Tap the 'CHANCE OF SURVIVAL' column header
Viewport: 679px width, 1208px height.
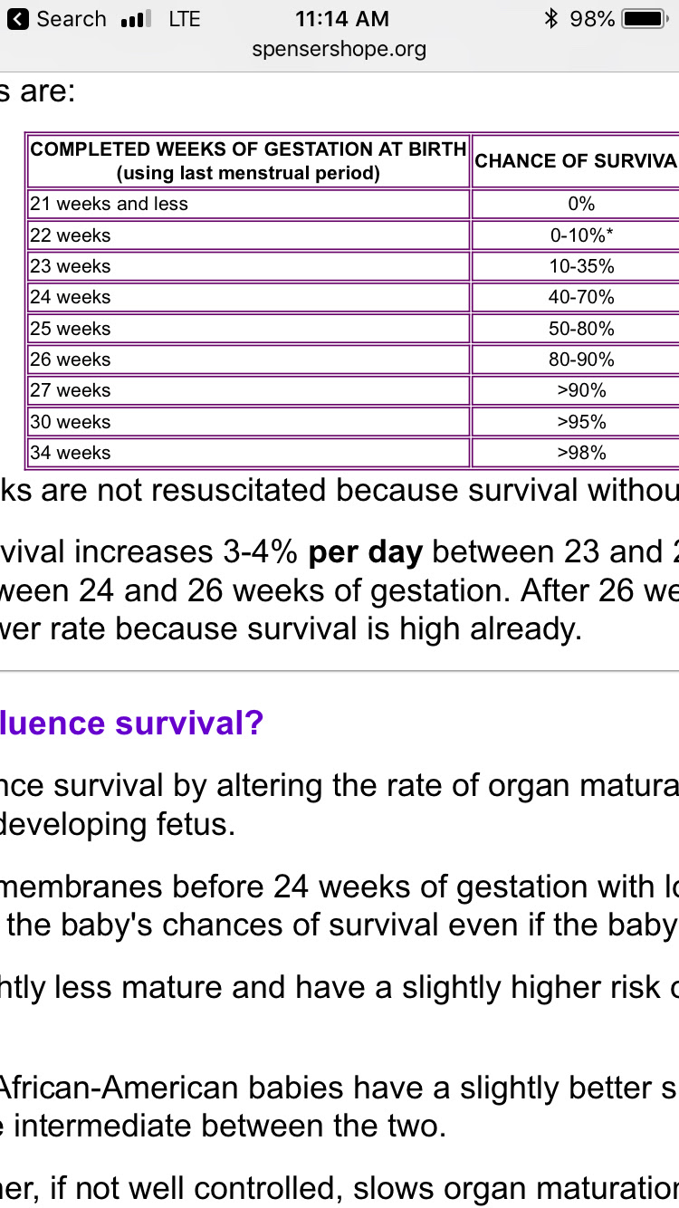click(576, 161)
